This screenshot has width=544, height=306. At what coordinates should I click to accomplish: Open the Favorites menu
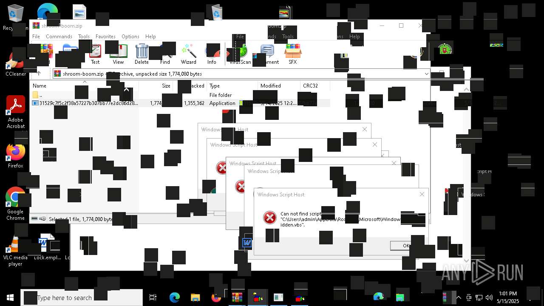click(105, 37)
